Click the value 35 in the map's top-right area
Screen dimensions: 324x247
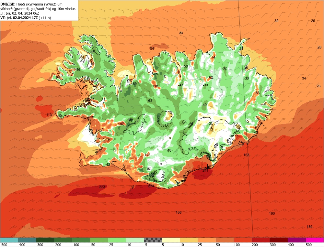tap(276, 21)
